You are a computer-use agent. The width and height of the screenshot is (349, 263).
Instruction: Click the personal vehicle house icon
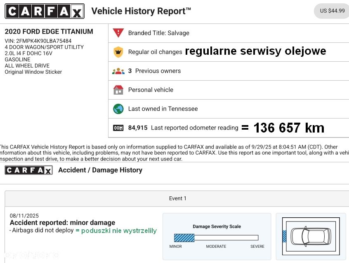click(118, 90)
